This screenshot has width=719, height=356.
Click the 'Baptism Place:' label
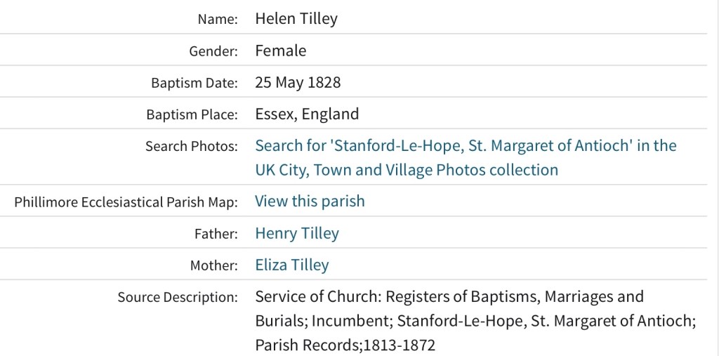[192, 114]
